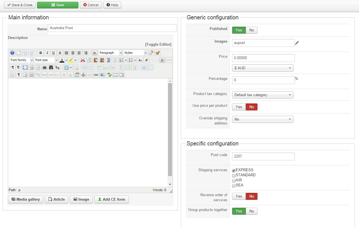Image resolution: width=359 pixels, height=227 pixels.
Task: Apply strikethrough formatting in the editor
Action: pos(60,53)
